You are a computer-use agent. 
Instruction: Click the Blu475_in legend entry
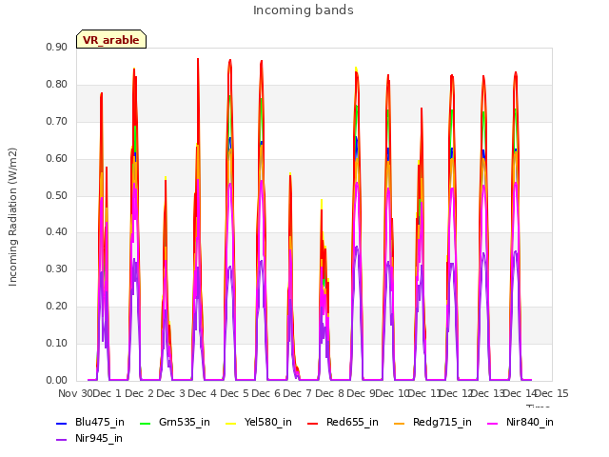pos(90,422)
